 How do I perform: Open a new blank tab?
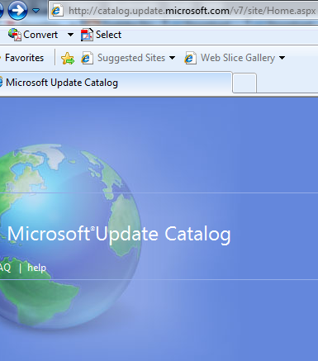[x=244, y=83]
